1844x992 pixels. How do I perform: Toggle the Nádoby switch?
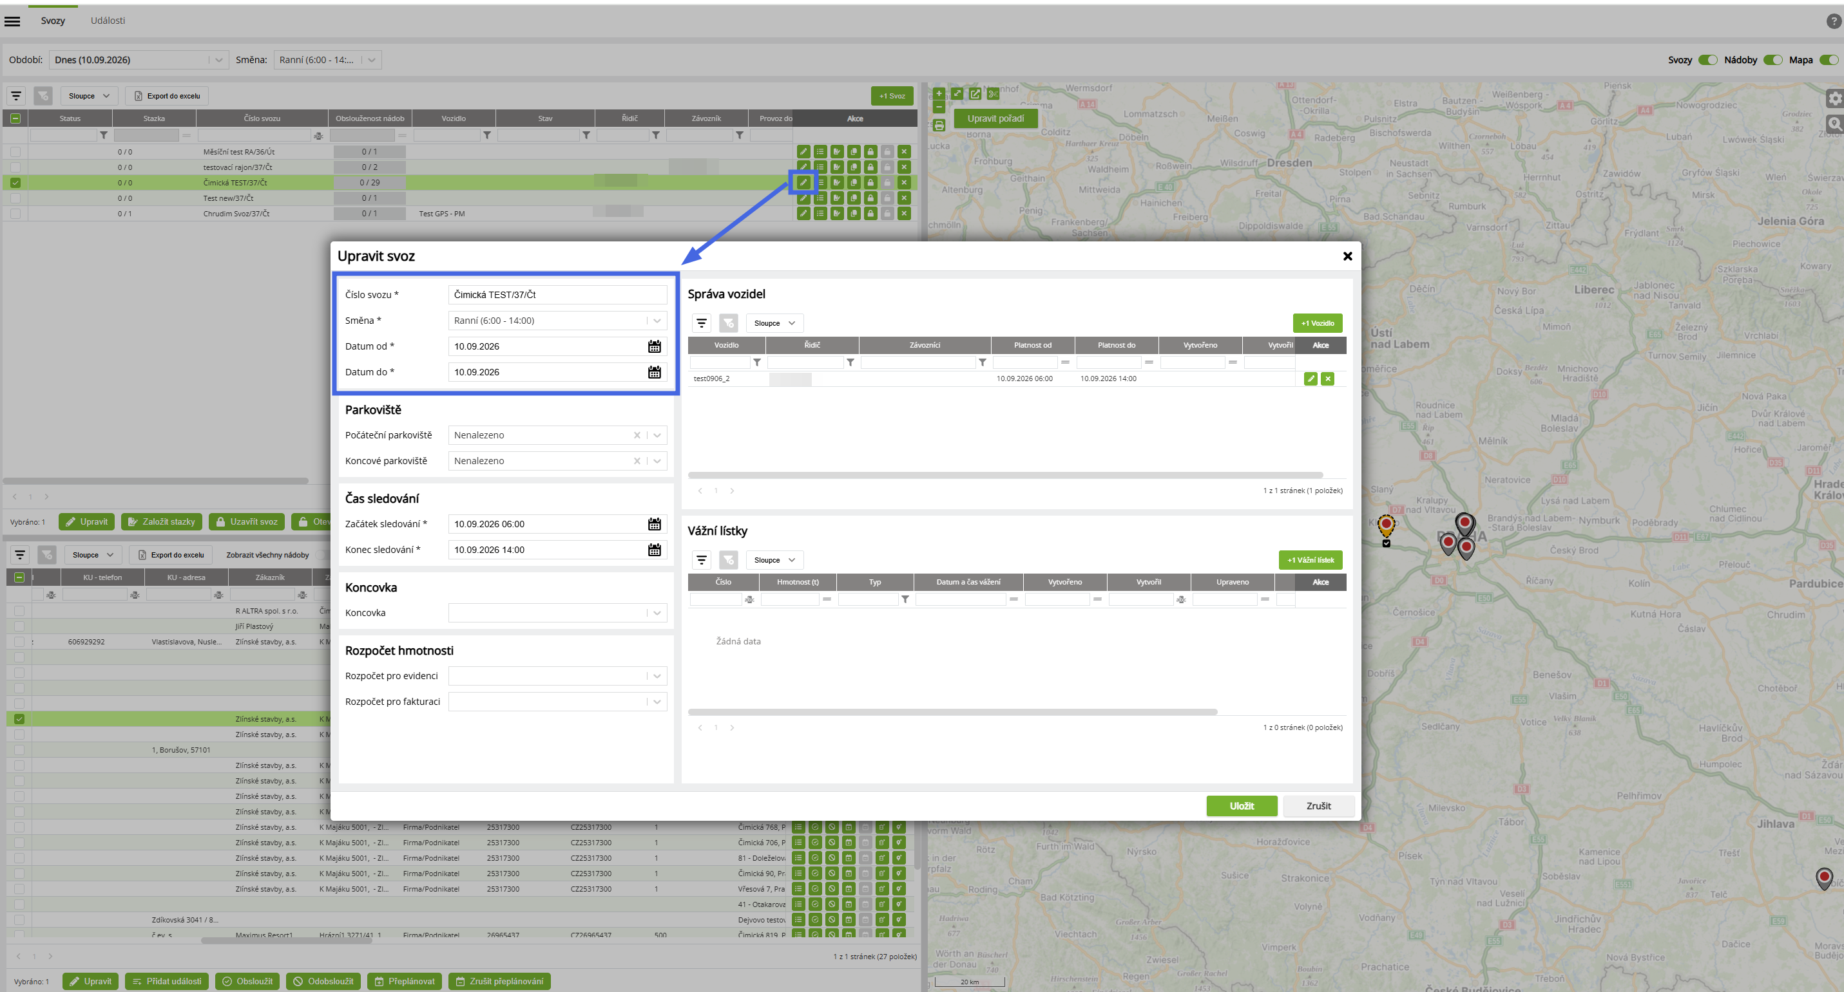[1773, 60]
